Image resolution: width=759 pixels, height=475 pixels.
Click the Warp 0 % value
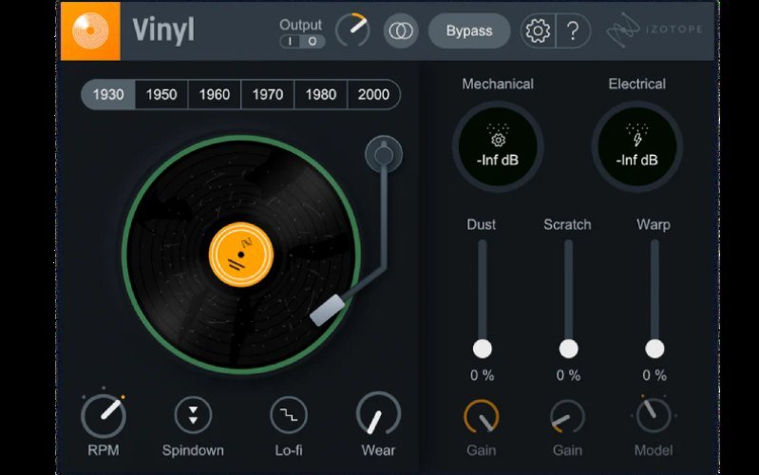pos(655,375)
